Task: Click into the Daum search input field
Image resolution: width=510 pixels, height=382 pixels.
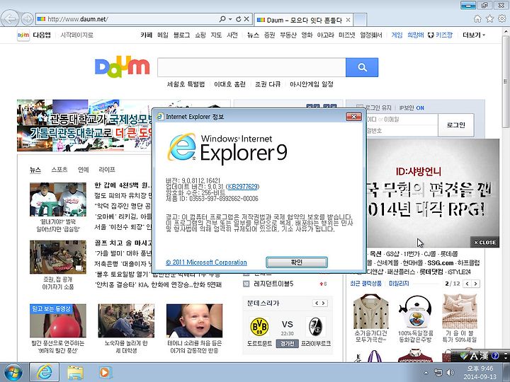Action: (x=251, y=67)
